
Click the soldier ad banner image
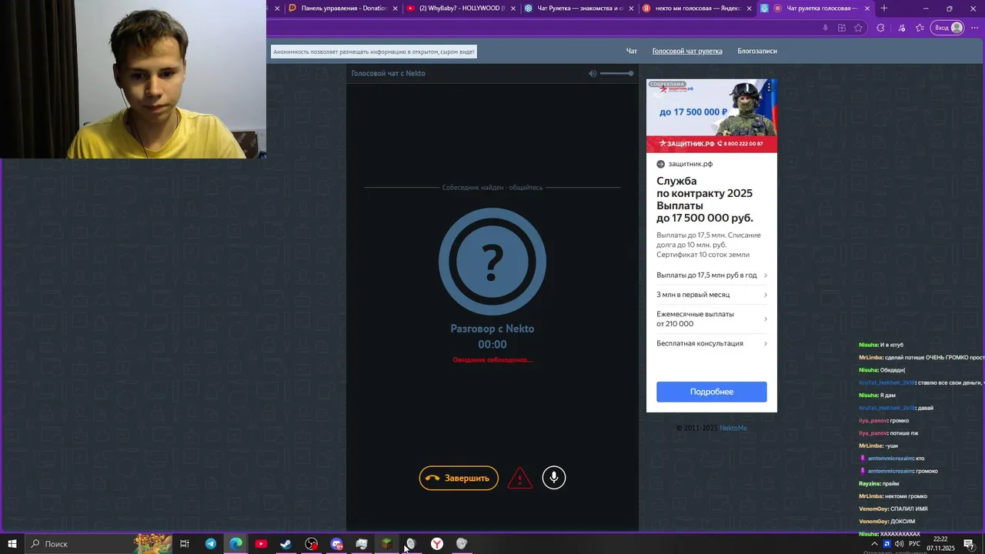click(711, 115)
